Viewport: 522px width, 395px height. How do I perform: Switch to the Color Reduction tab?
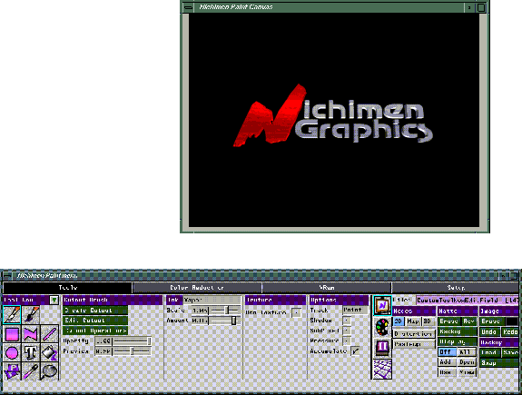(197, 288)
